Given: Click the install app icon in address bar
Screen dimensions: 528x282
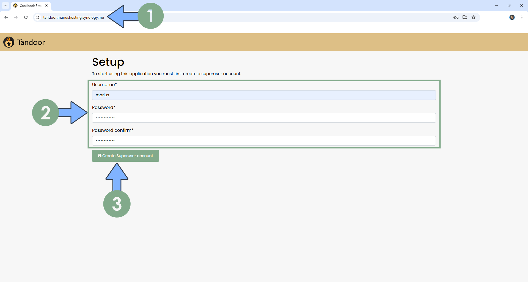Looking at the screenshot, I should tap(465, 17).
